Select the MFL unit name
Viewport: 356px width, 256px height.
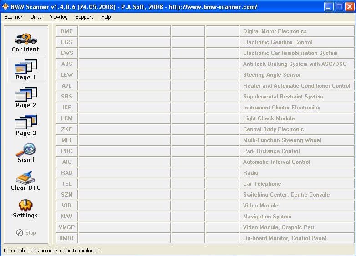pyautogui.click(x=67, y=140)
